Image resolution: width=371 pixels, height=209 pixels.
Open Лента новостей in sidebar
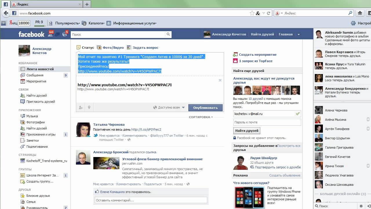[44, 69]
